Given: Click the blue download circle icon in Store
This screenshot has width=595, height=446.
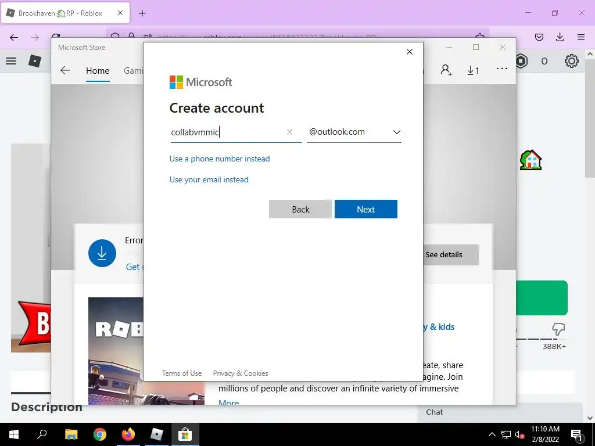Looking at the screenshot, I should [x=102, y=253].
